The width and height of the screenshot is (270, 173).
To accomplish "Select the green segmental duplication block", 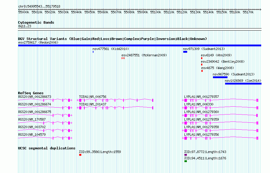I will click(186, 161).
